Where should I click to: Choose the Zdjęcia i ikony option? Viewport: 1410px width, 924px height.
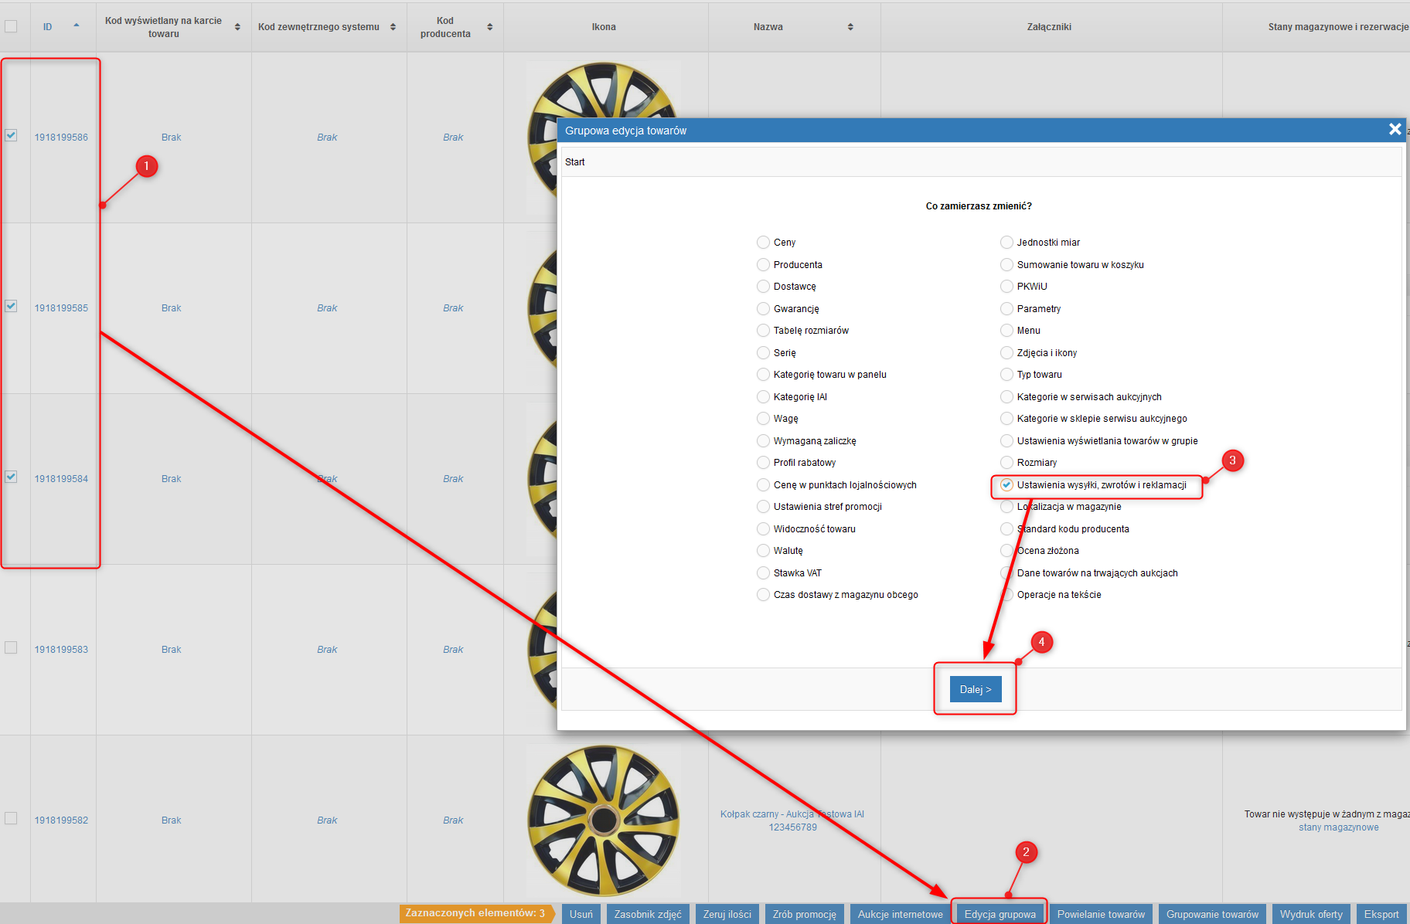[x=1006, y=353]
